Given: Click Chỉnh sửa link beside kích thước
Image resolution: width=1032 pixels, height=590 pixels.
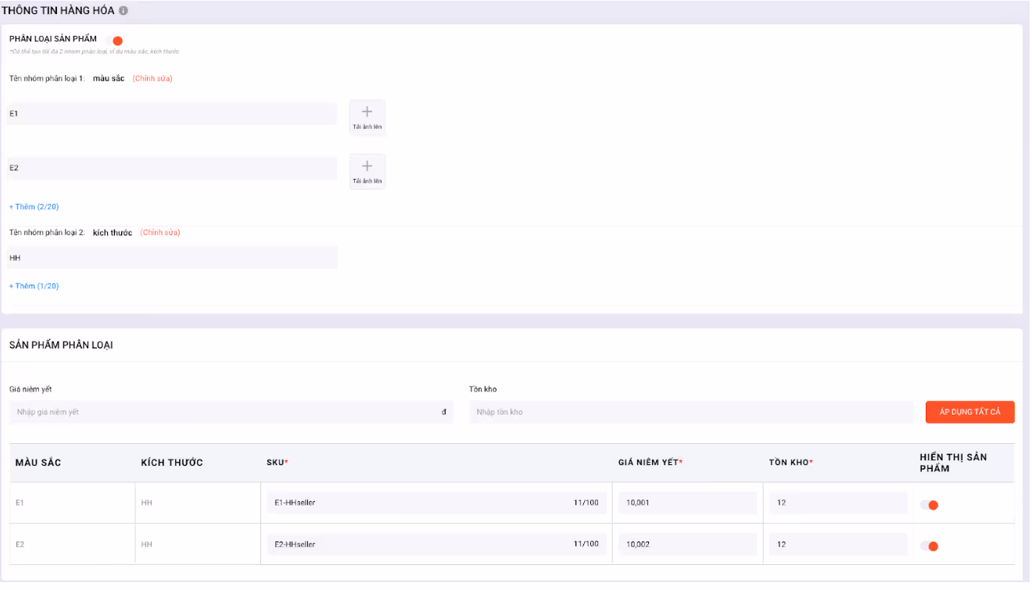Looking at the screenshot, I should pos(160,233).
